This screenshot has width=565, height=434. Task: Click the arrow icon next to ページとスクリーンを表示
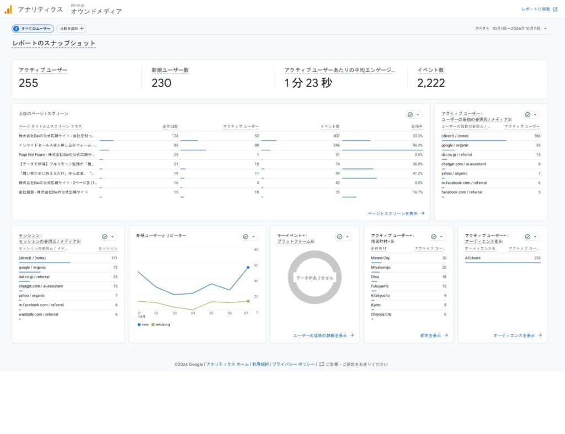pyautogui.click(x=422, y=213)
